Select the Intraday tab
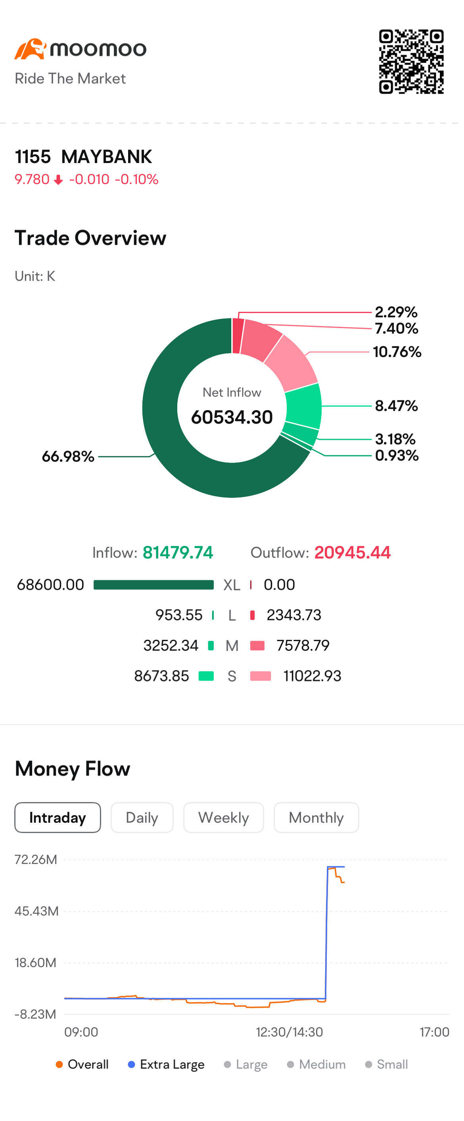Viewport: 464px width, 1121px height. (58, 817)
